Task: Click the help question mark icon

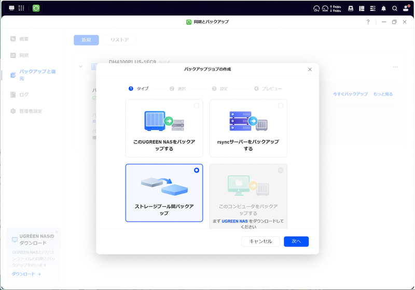Action: (368, 22)
